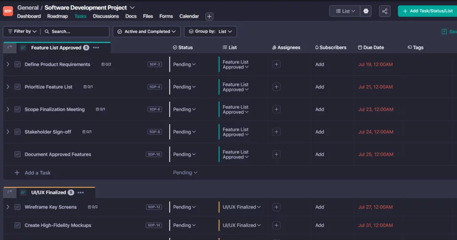457x240 pixels.
Task: Check off Prioritize Feature List task
Action: [17, 87]
